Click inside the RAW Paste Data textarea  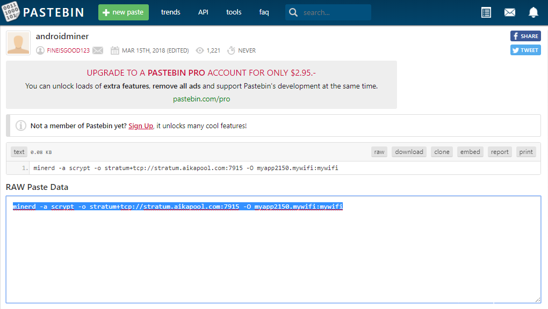[273, 252]
